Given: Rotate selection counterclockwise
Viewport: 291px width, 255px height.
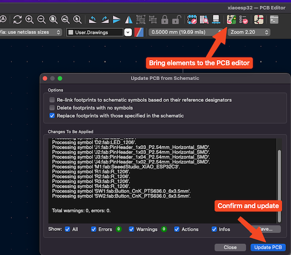Looking at the screenshot, I should click(x=92, y=20).
